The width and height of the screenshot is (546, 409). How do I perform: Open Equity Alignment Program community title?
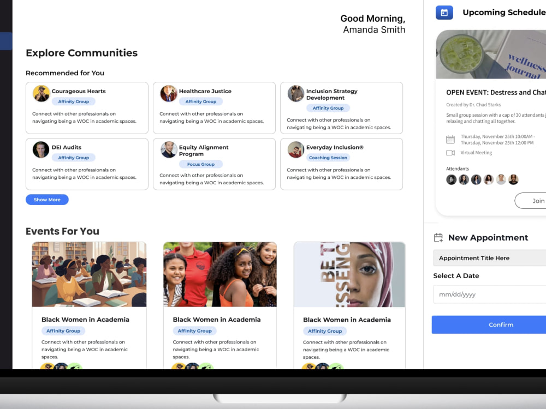coord(204,151)
